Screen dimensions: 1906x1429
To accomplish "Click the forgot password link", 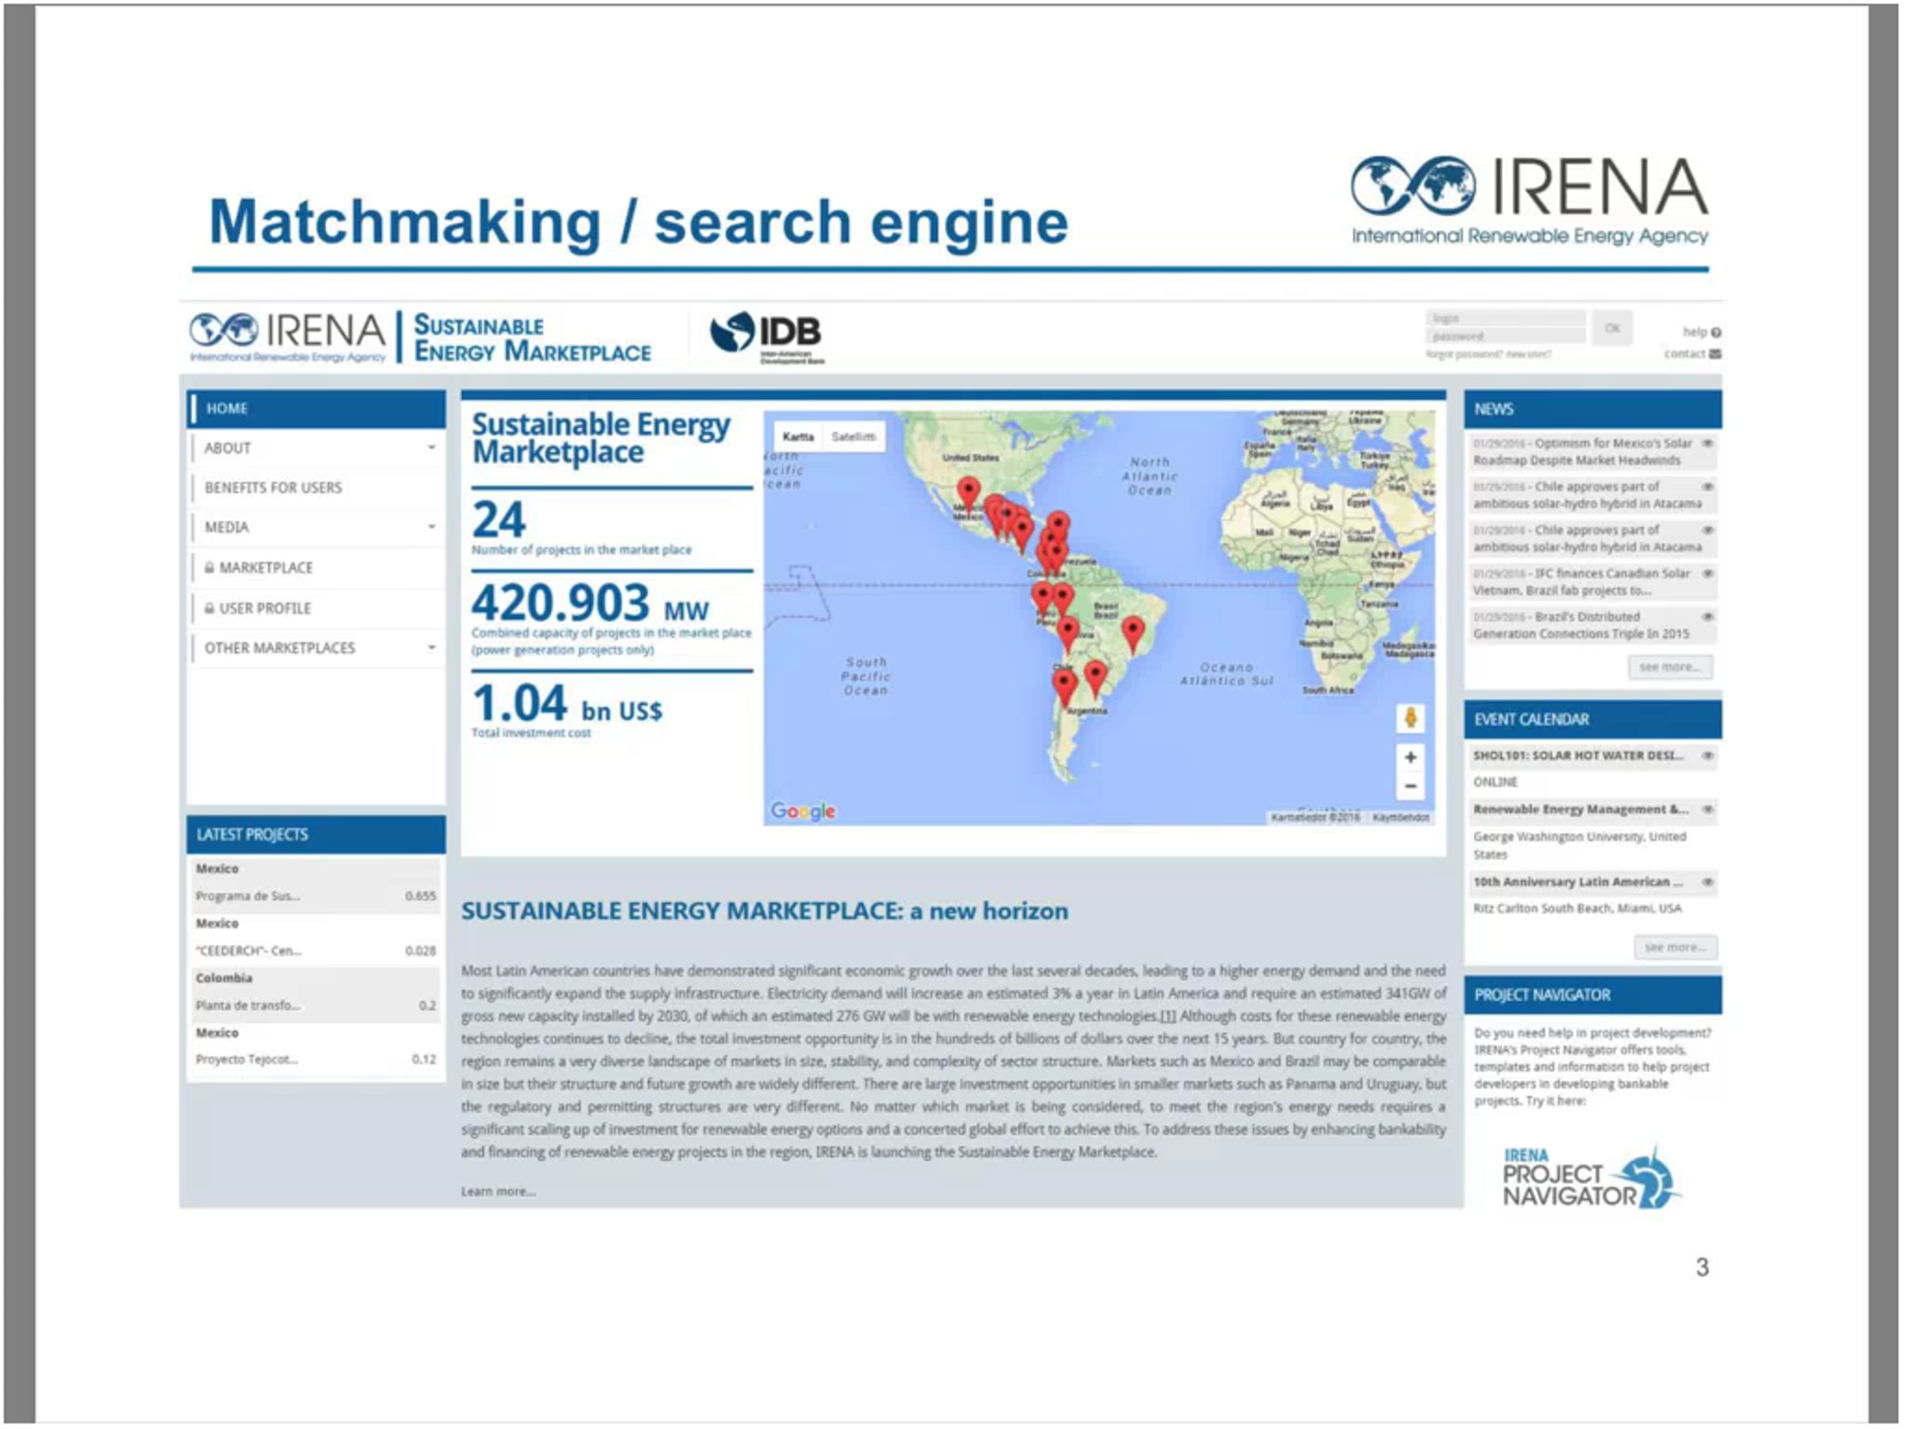I will pos(1464,355).
